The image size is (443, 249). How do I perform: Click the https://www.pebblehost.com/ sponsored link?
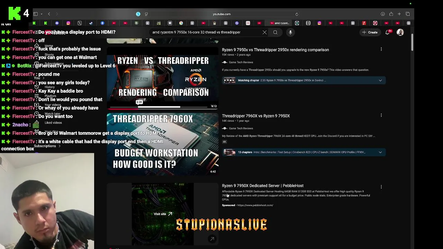pyautogui.click(x=255, y=205)
